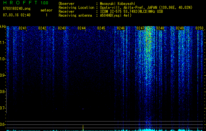
Task: Select the ICOM IC-575 53.7492 MHz USB text
Action: pos(131,11)
